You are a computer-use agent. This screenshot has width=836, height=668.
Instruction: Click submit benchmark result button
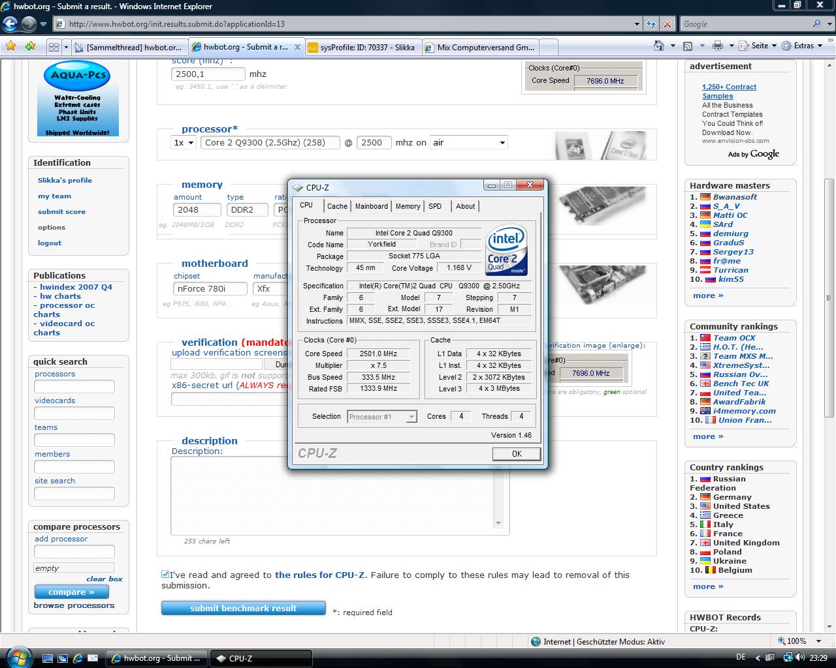pyautogui.click(x=243, y=608)
